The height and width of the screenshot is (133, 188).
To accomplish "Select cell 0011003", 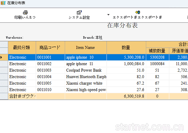I will click(x=50, y=70).
